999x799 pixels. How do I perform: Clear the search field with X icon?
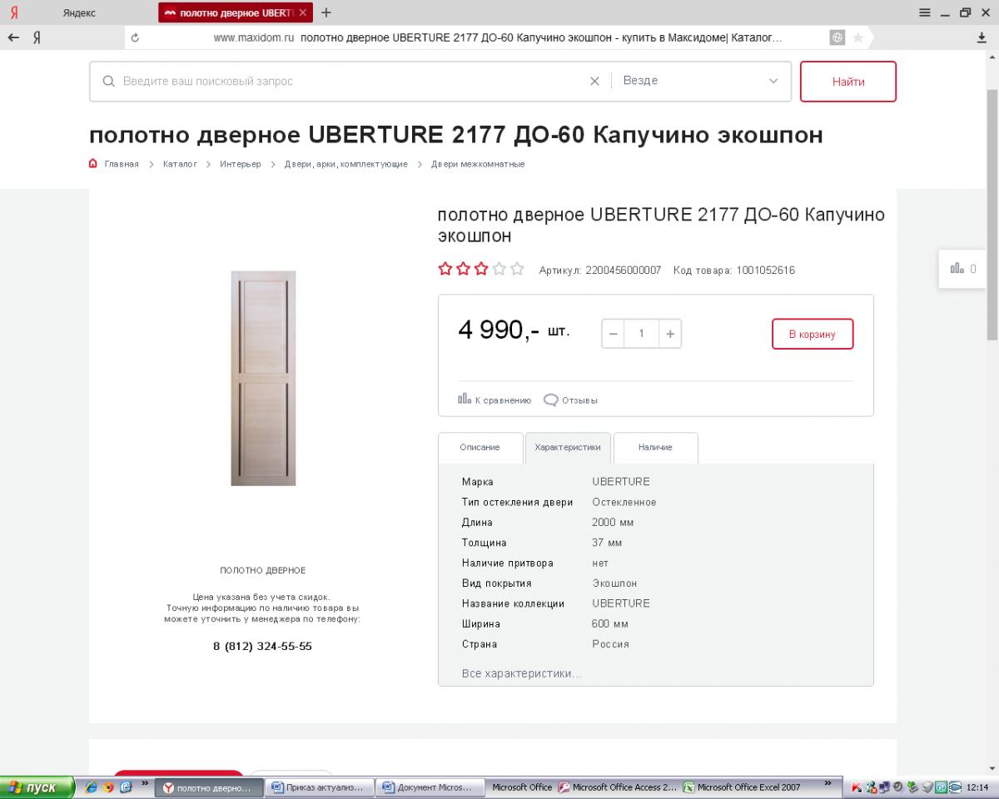click(x=594, y=81)
